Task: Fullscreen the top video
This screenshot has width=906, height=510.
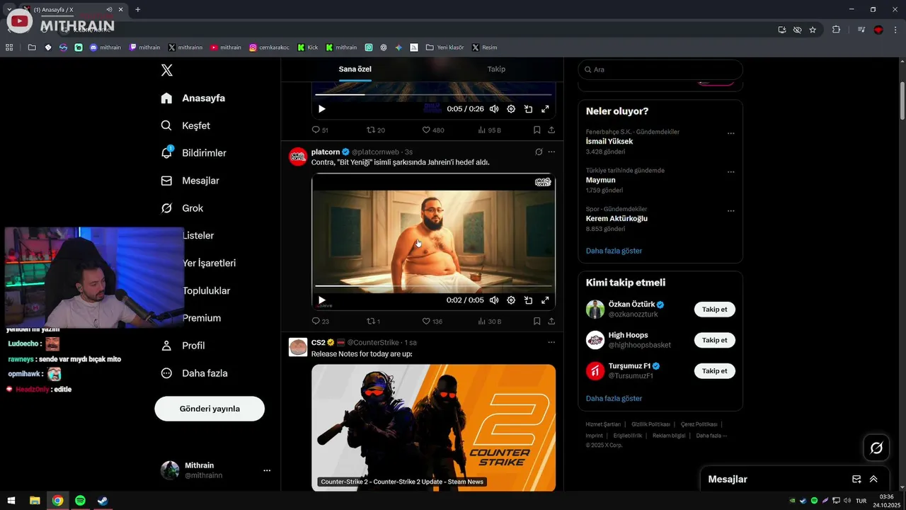Action: pos(545,109)
